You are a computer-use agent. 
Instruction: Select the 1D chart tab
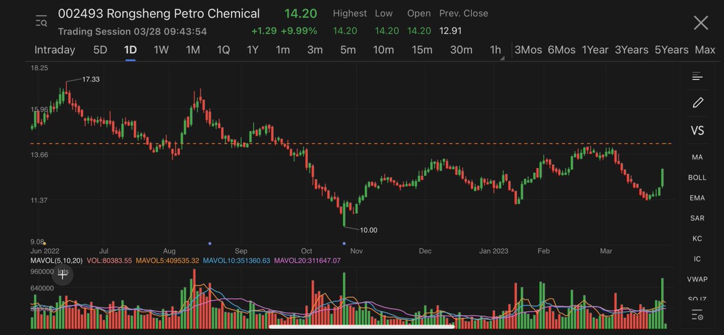click(x=130, y=49)
